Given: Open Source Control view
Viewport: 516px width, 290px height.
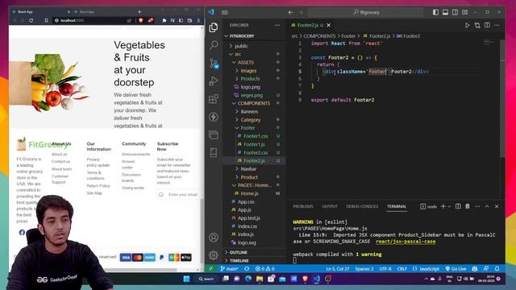Looking at the screenshot, I should pyautogui.click(x=214, y=63).
